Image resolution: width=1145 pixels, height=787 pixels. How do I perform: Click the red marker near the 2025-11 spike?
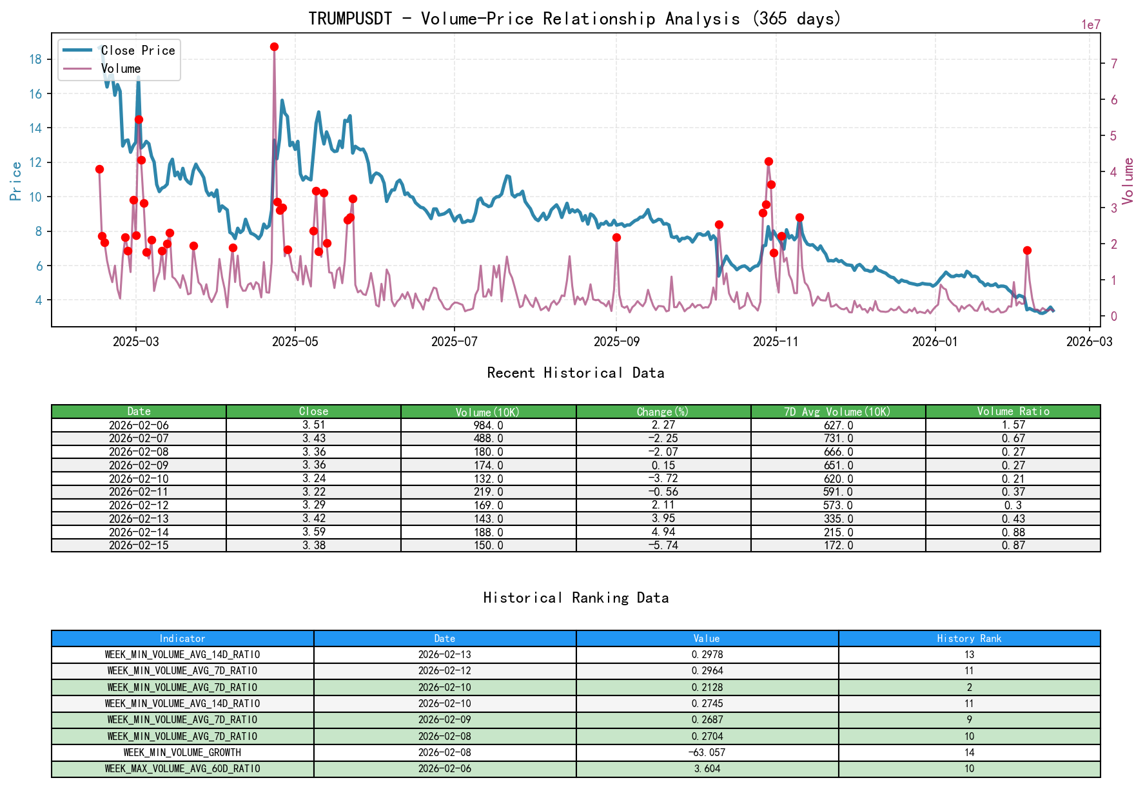pyautogui.click(x=768, y=161)
